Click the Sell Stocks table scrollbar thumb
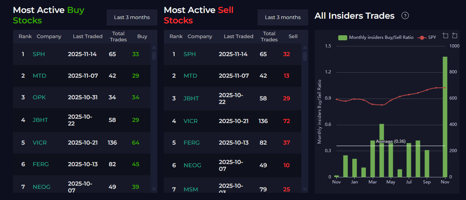The image size is (466, 200). (x=305, y=56)
